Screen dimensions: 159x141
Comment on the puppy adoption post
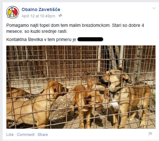point(26,135)
